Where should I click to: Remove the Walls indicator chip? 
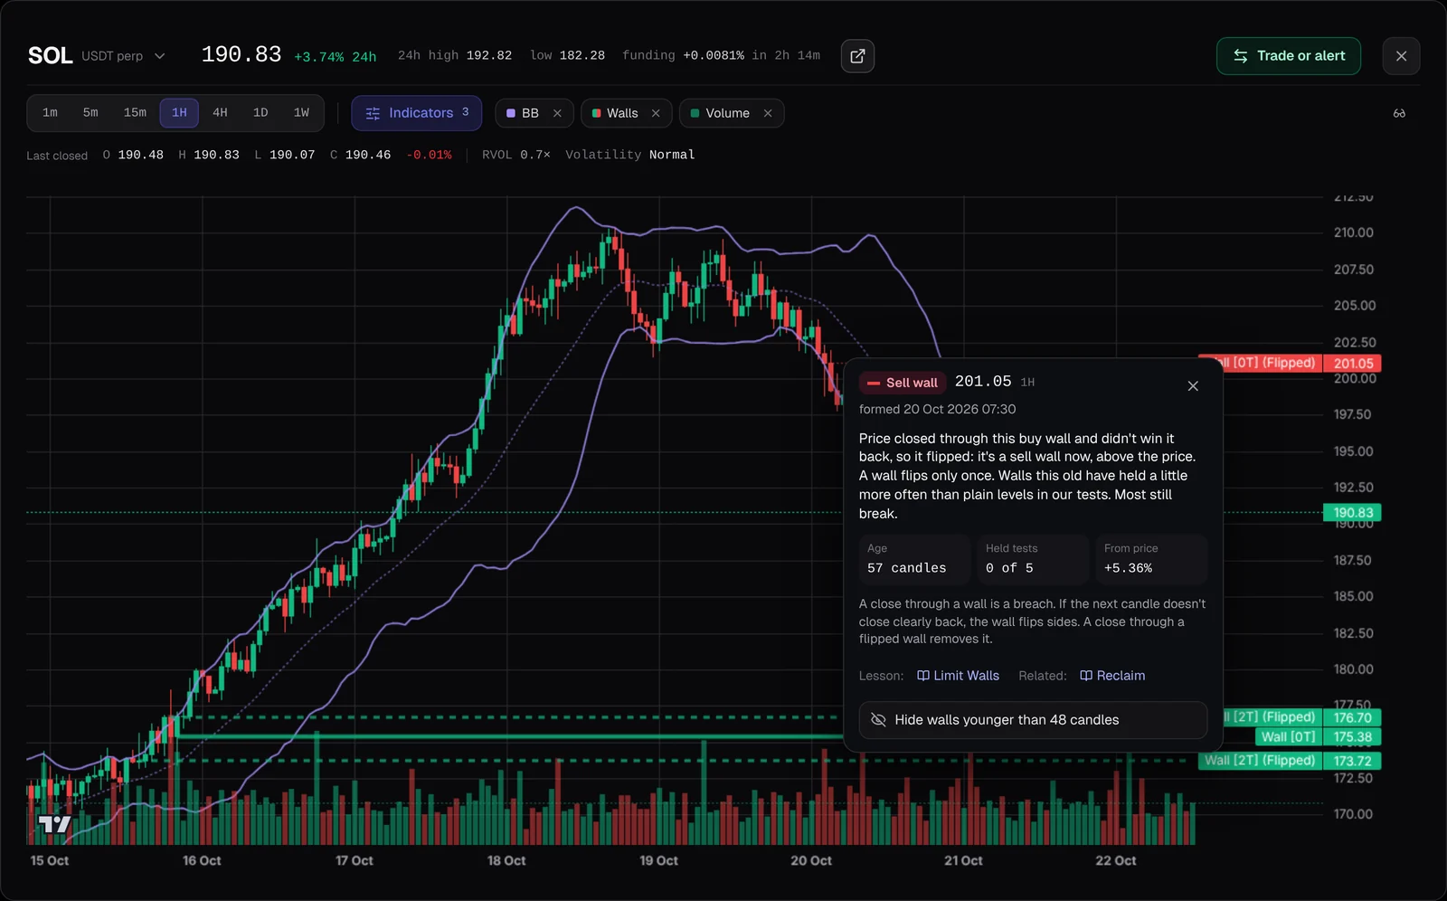click(x=656, y=113)
